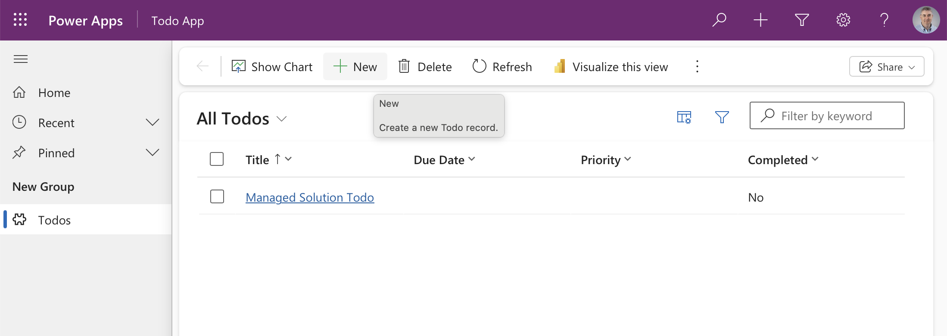Open advanced find funnel in the header
This screenshot has height=336, width=947.
(x=802, y=20)
